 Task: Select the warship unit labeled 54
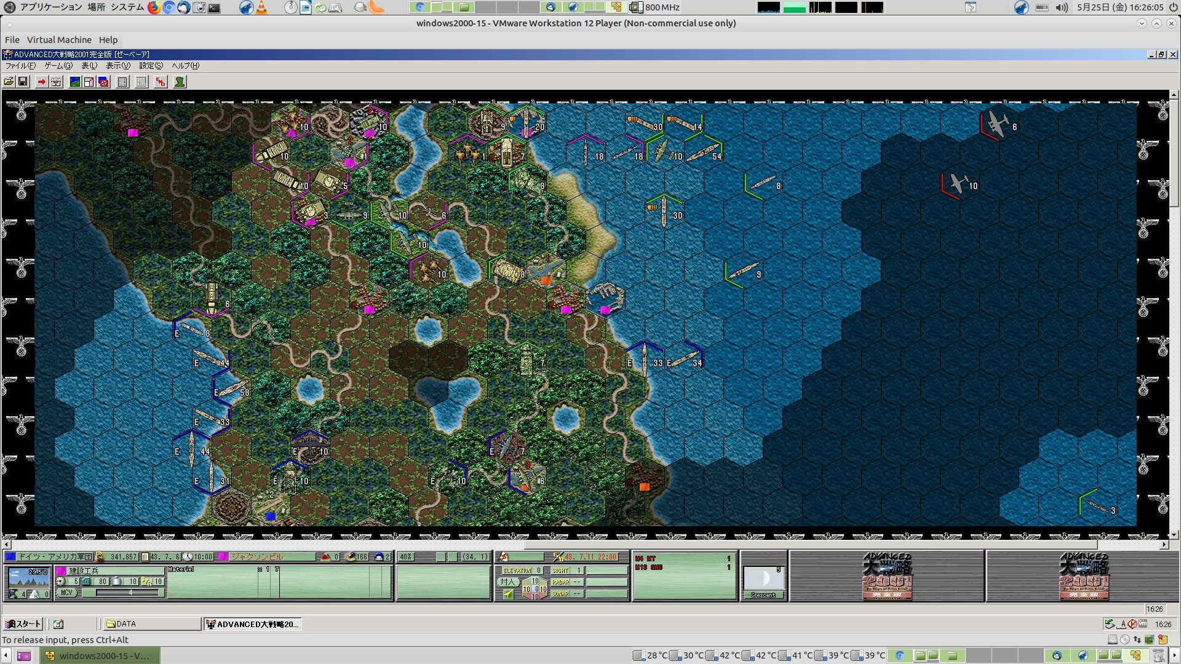click(704, 152)
